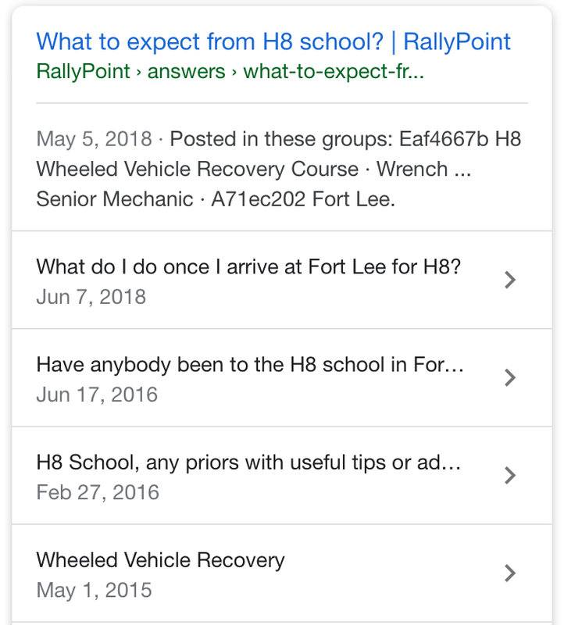
Task: Click the green RallyPoint breadcrumb text
Action: click(83, 72)
